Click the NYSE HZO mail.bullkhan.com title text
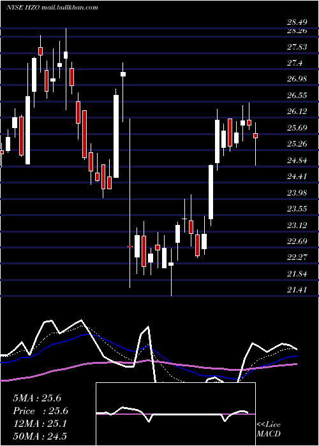 click(52, 8)
